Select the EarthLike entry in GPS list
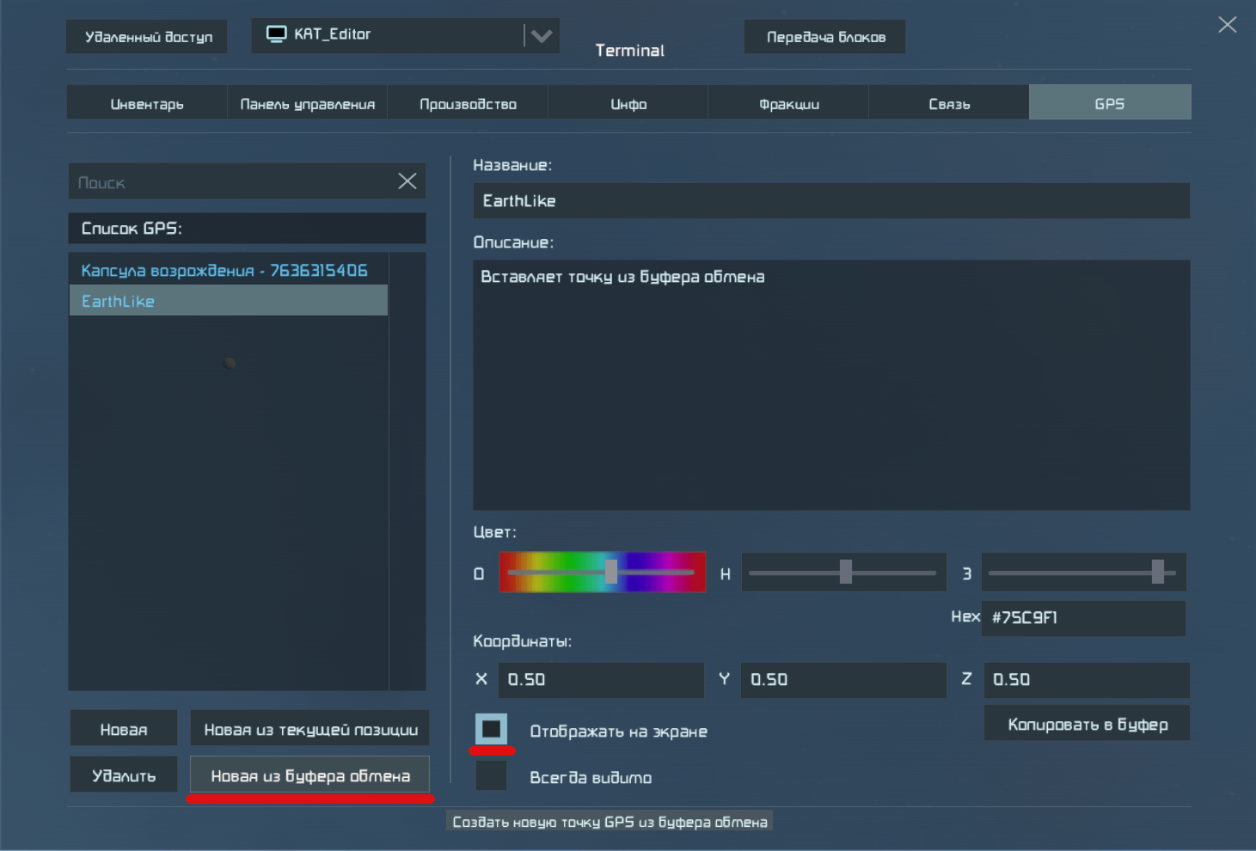Viewport: 1256px width, 851px height. point(229,301)
